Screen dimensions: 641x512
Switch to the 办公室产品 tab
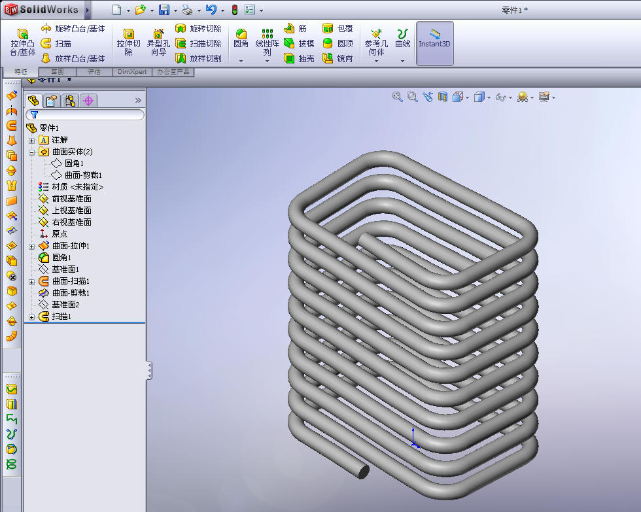(x=173, y=72)
